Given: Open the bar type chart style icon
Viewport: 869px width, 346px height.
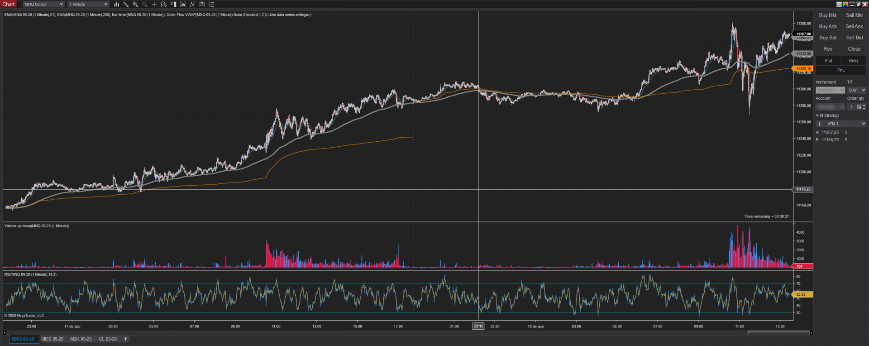Looking at the screenshot, I should [x=116, y=5].
